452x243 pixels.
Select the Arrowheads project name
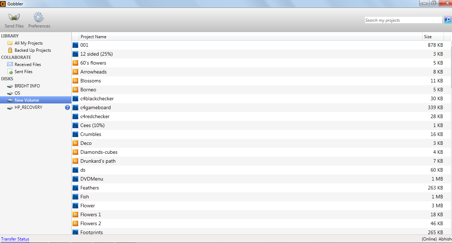(93, 72)
